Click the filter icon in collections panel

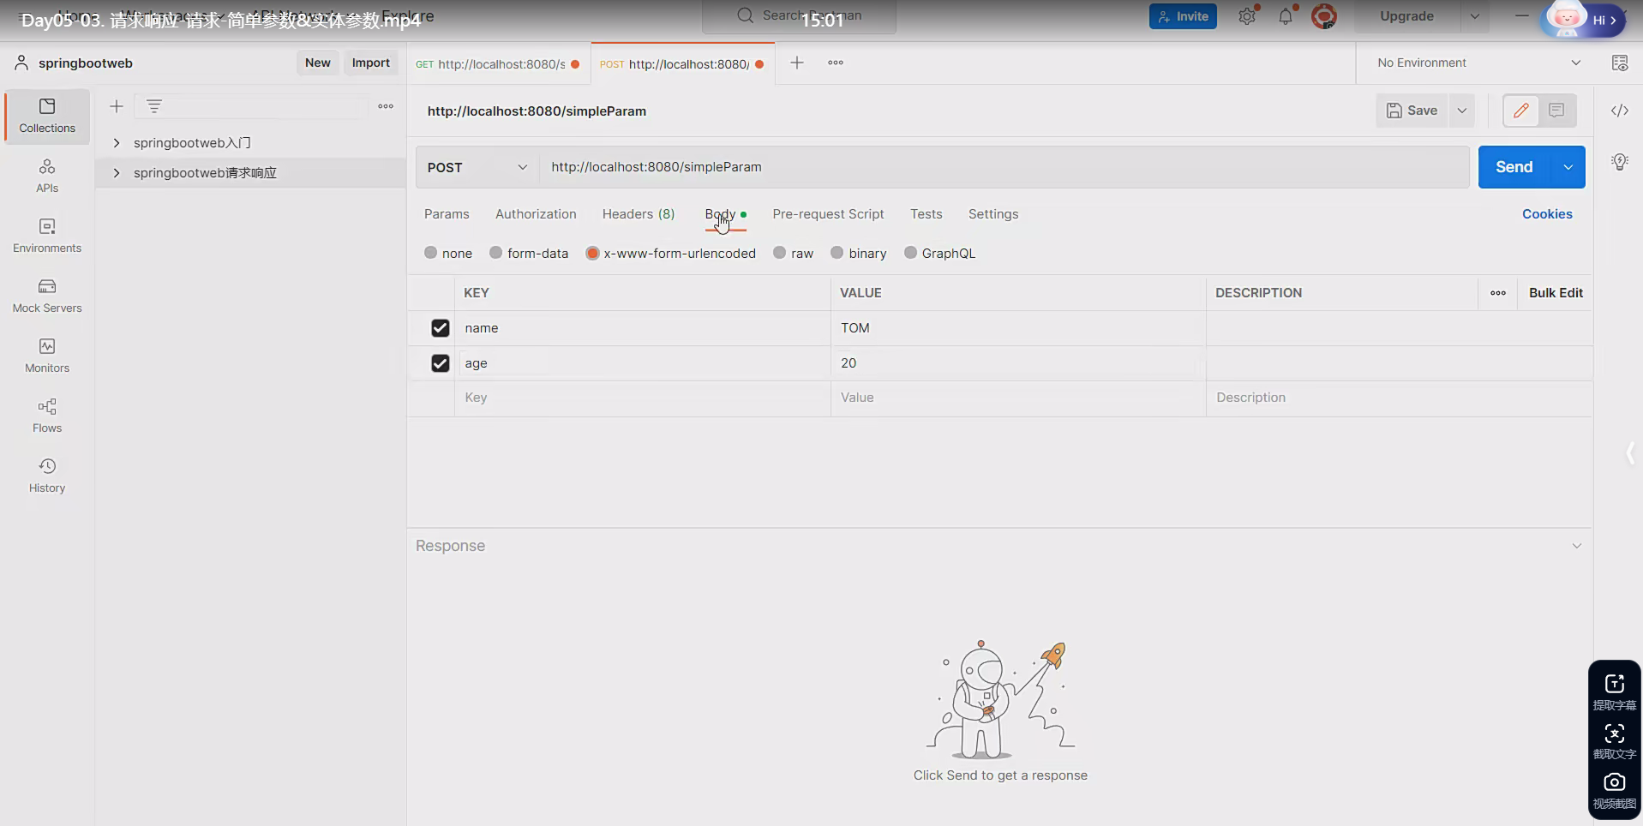154,106
